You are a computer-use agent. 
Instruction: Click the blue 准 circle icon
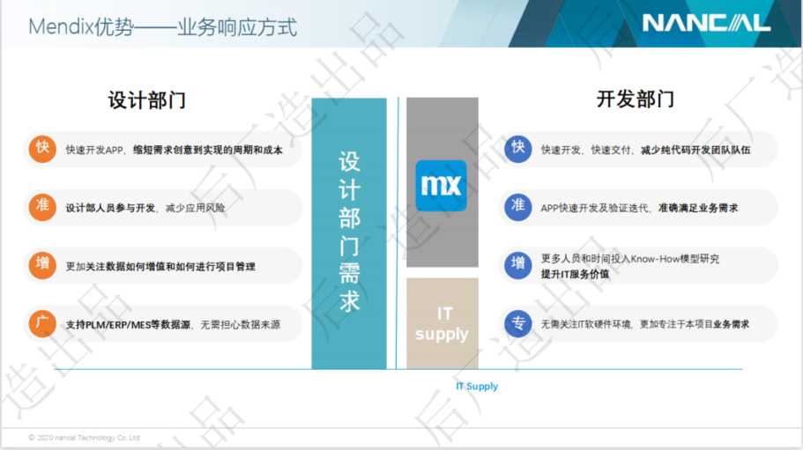pos(517,207)
